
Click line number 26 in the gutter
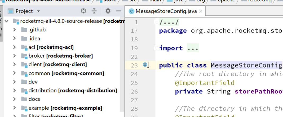pos(134,92)
